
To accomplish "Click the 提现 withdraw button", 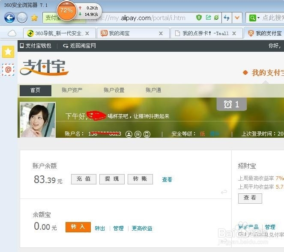I will pyautogui.click(x=112, y=179).
